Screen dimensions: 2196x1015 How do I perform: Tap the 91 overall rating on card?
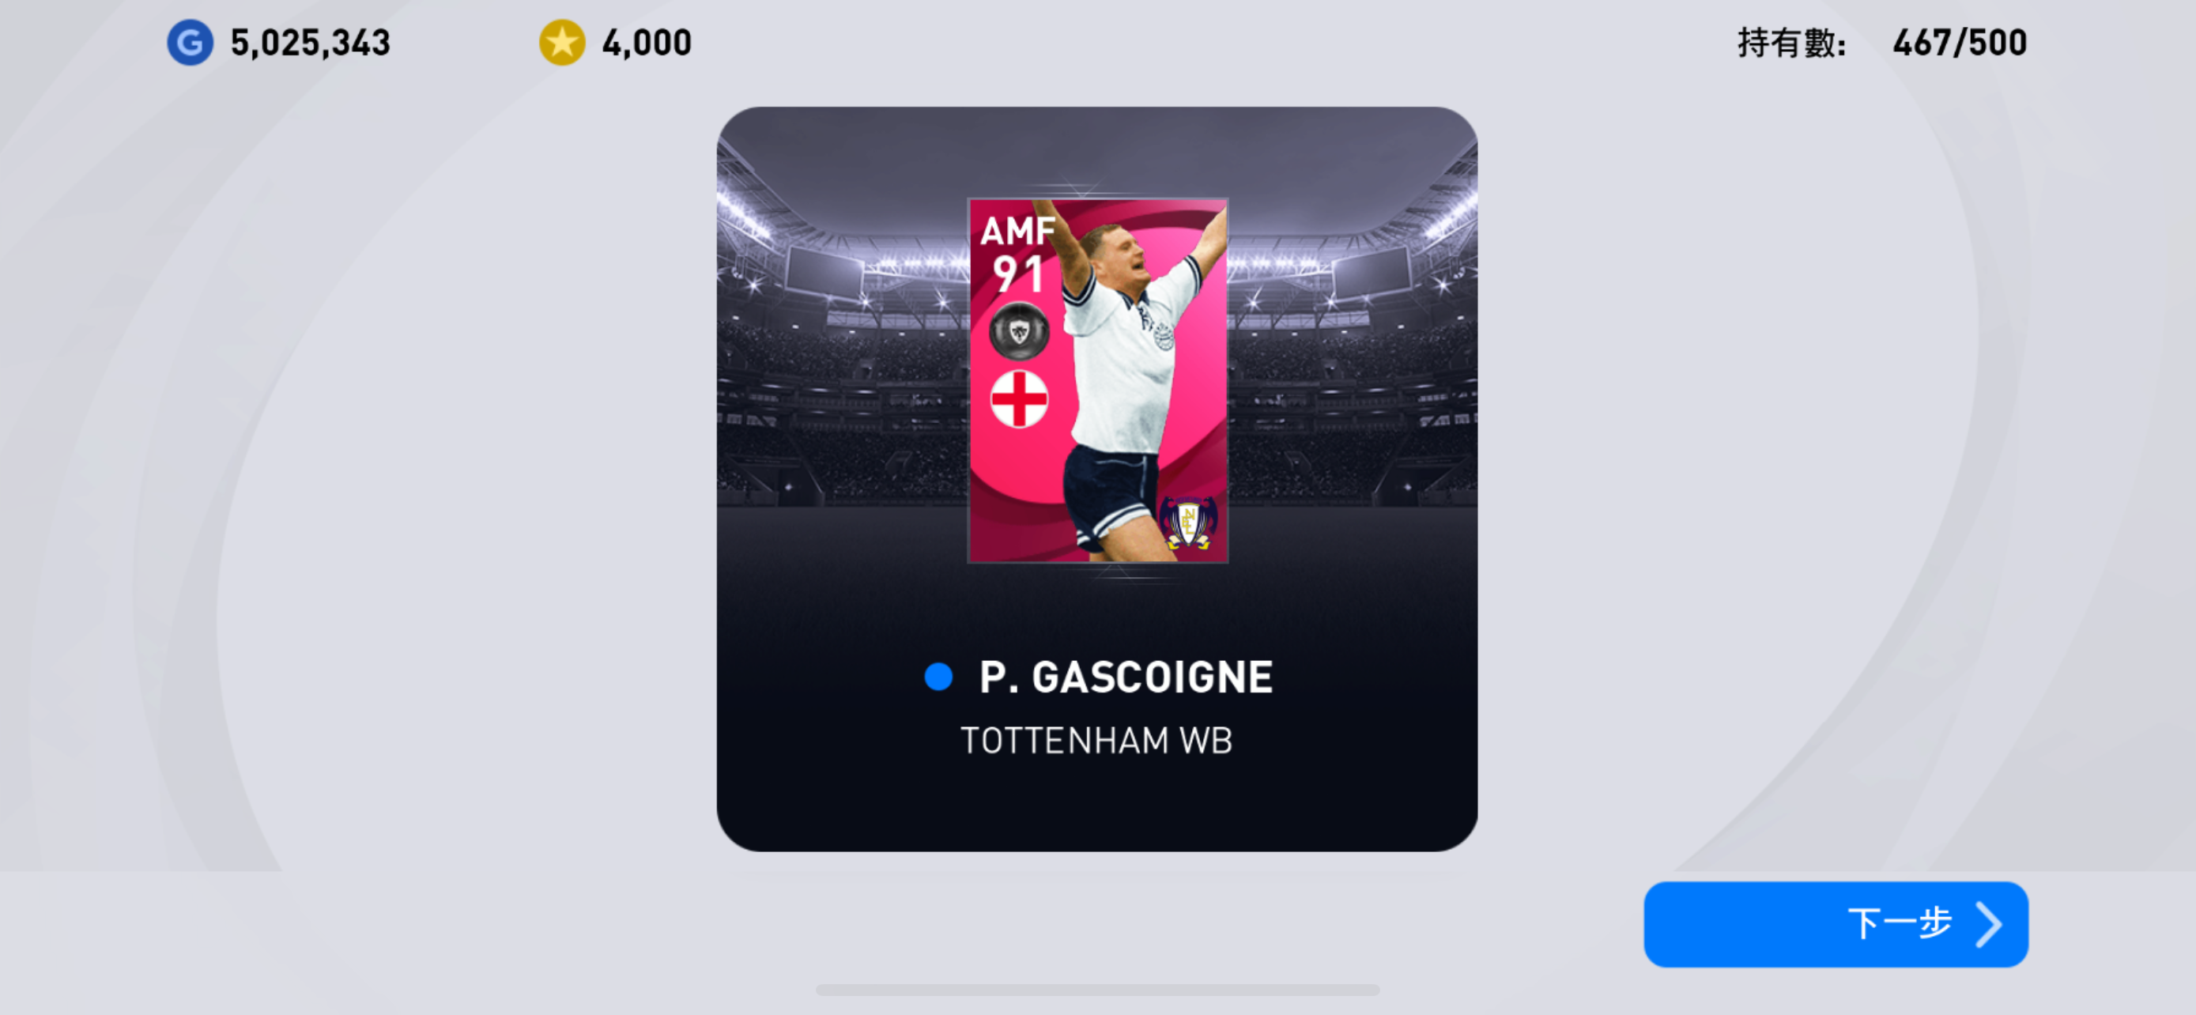(x=1018, y=274)
